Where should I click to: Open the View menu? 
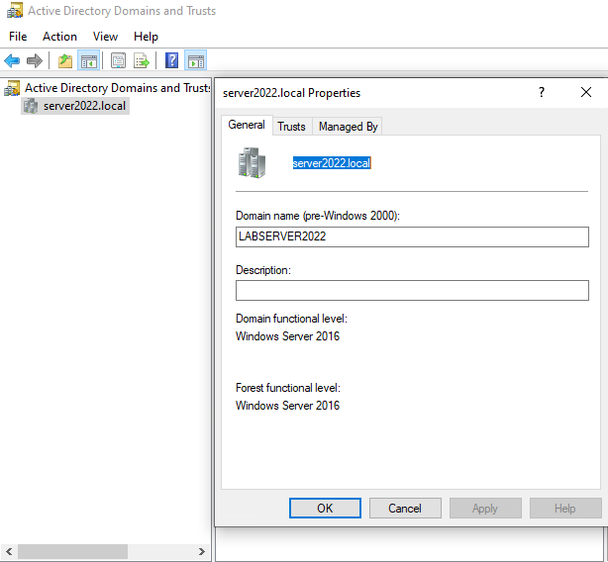coord(105,37)
